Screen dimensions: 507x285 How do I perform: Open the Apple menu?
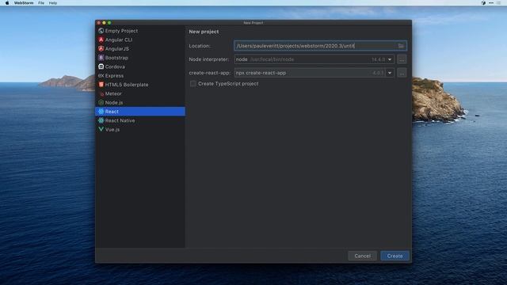7,3
